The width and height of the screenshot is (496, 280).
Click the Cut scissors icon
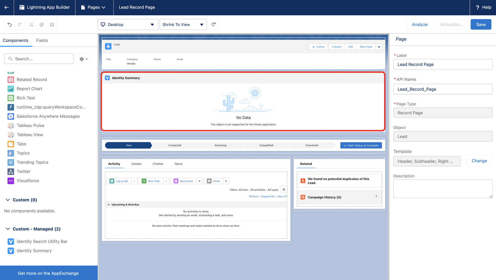(x=32, y=24)
